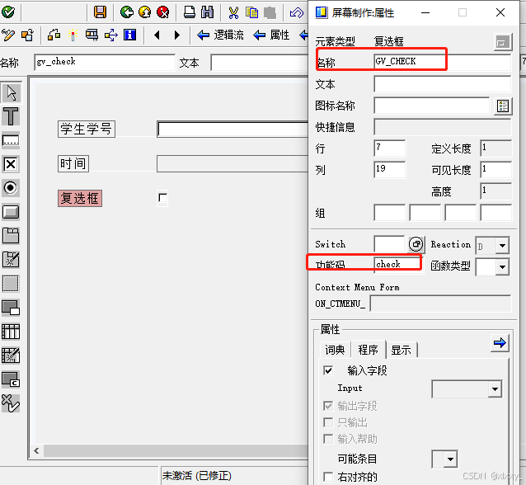Open the 函数类型 dropdown
526x485 pixels.
pyautogui.click(x=502, y=267)
